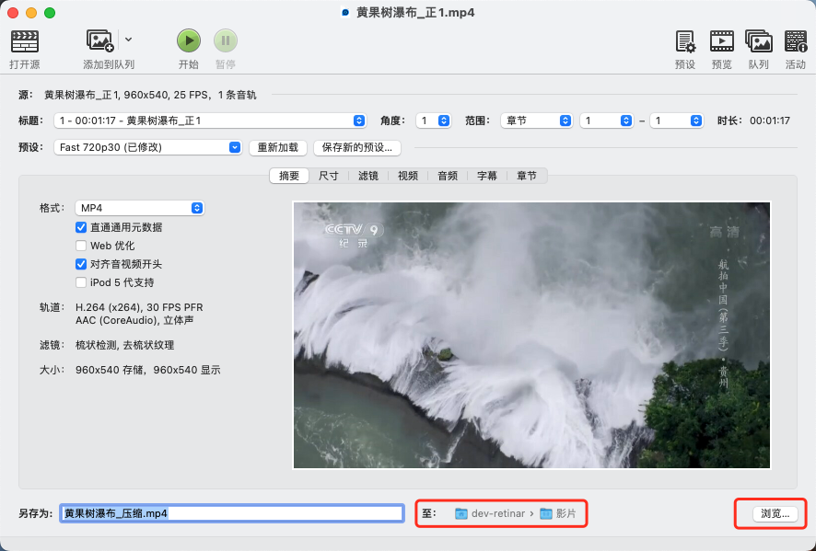The width and height of the screenshot is (816, 551).
Task: Turn on iPod 5 代支持
Action: pos(81,281)
